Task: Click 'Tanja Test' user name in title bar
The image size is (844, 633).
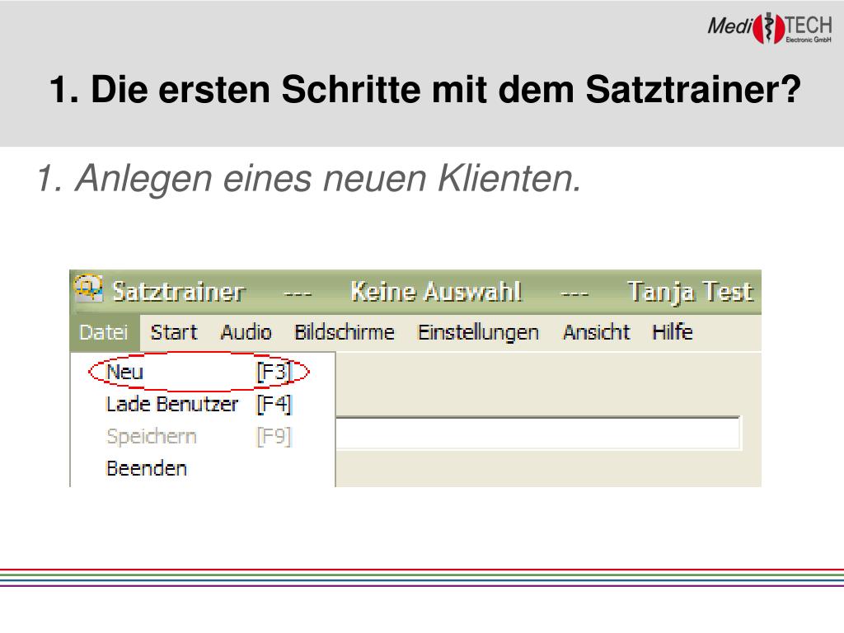Action: (x=691, y=293)
